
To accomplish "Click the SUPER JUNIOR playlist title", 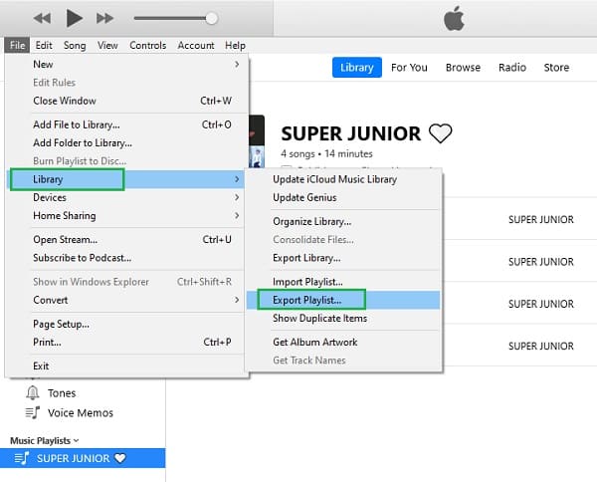I will pos(350,133).
